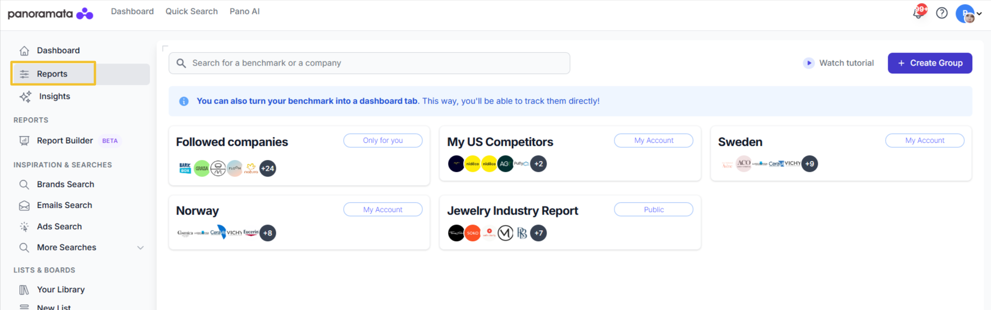The height and width of the screenshot is (310, 991).
Task: Expand the +24 companies badge in Followed companies
Action: [268, 168]
